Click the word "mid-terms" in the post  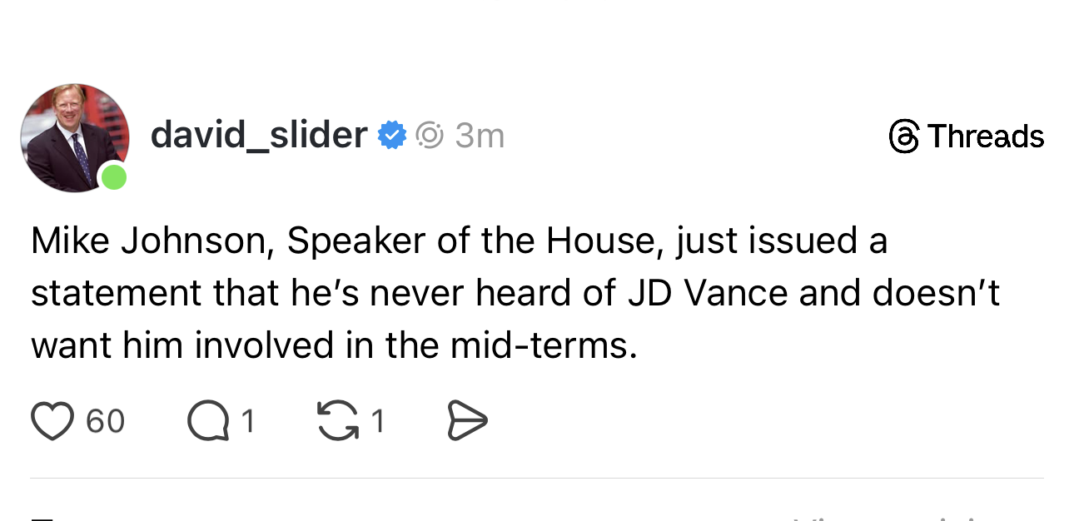point(543,345)
